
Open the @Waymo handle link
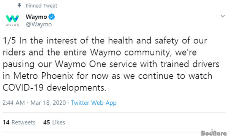39,24
